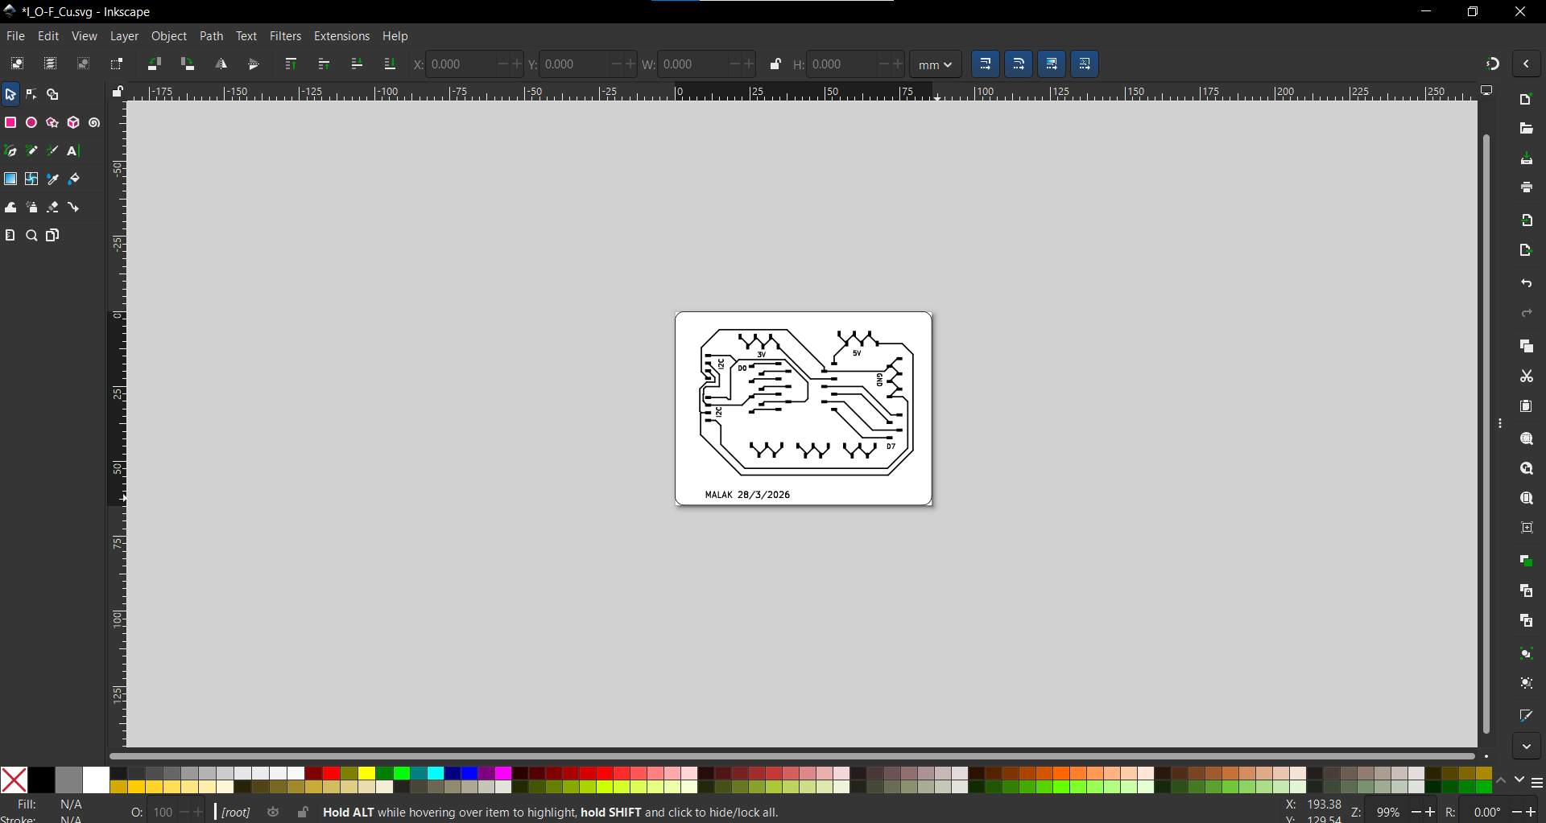Click the Cut scissors icon in right panel
Image resolution: width=1546 pixels, height=823 pixels.
click(x=1527, y=377)
